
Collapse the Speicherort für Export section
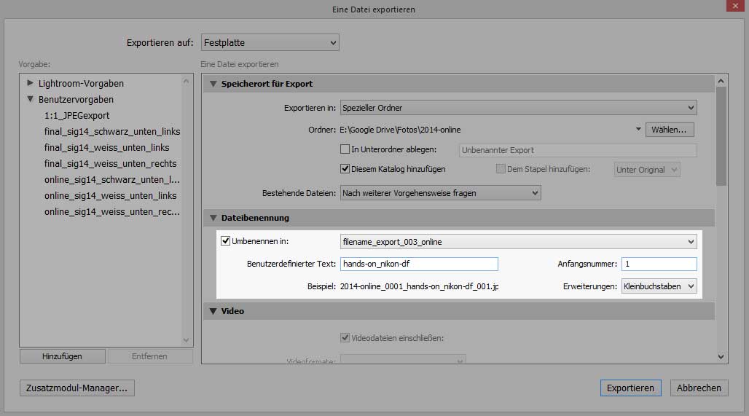[213, 84]
